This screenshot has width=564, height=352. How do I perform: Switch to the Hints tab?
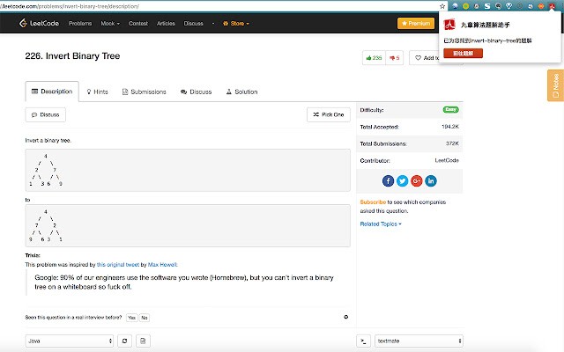(98, 92)
